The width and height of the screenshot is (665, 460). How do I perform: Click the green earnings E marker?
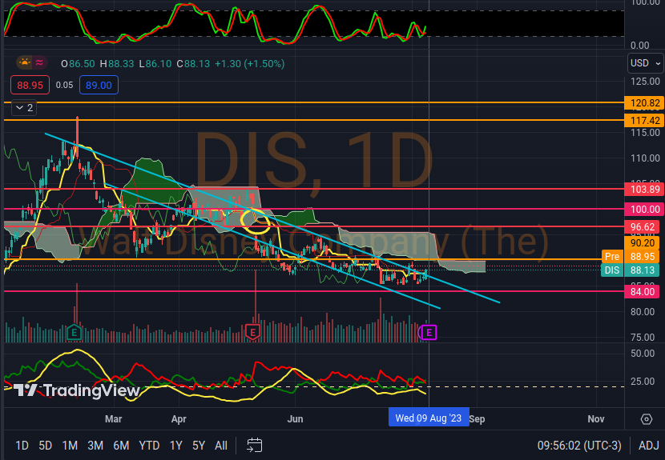[75, 333]
